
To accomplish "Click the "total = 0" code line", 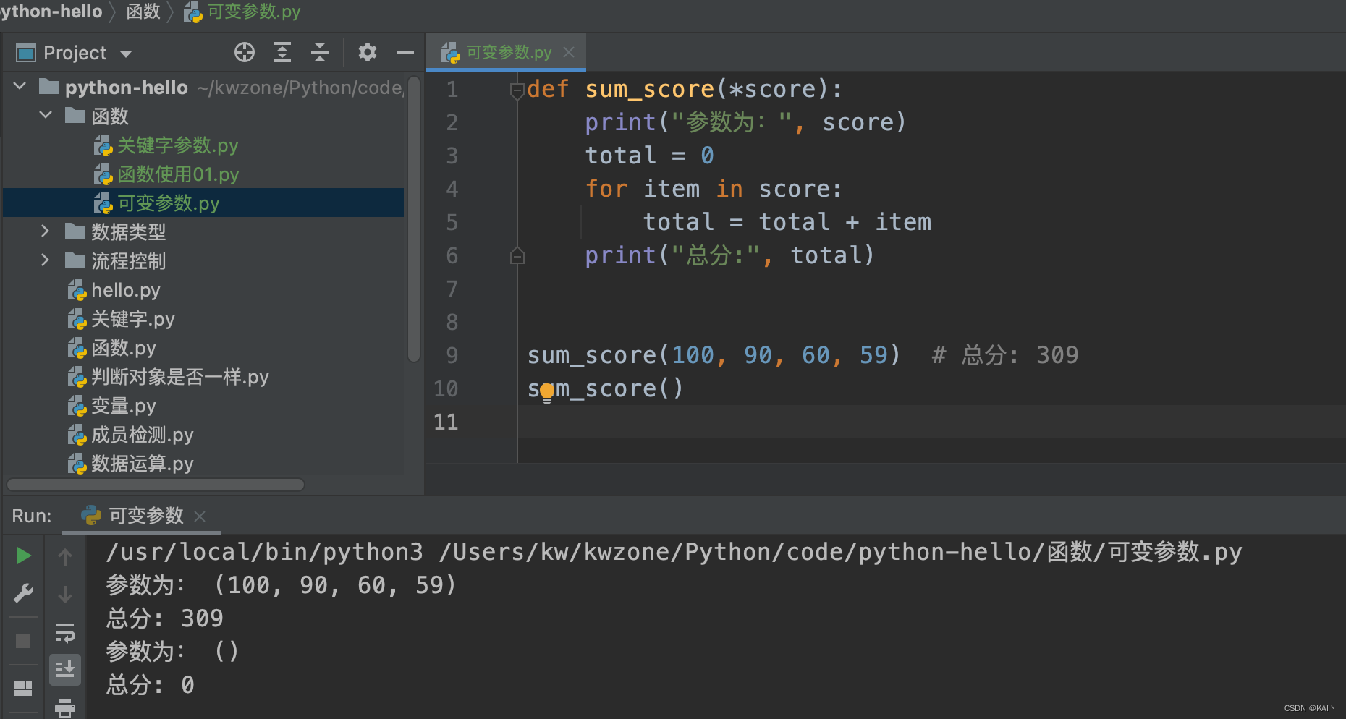I will [x=650, y=156].
